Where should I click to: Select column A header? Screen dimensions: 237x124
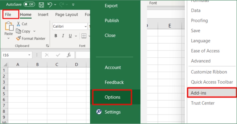click(18, 65)
